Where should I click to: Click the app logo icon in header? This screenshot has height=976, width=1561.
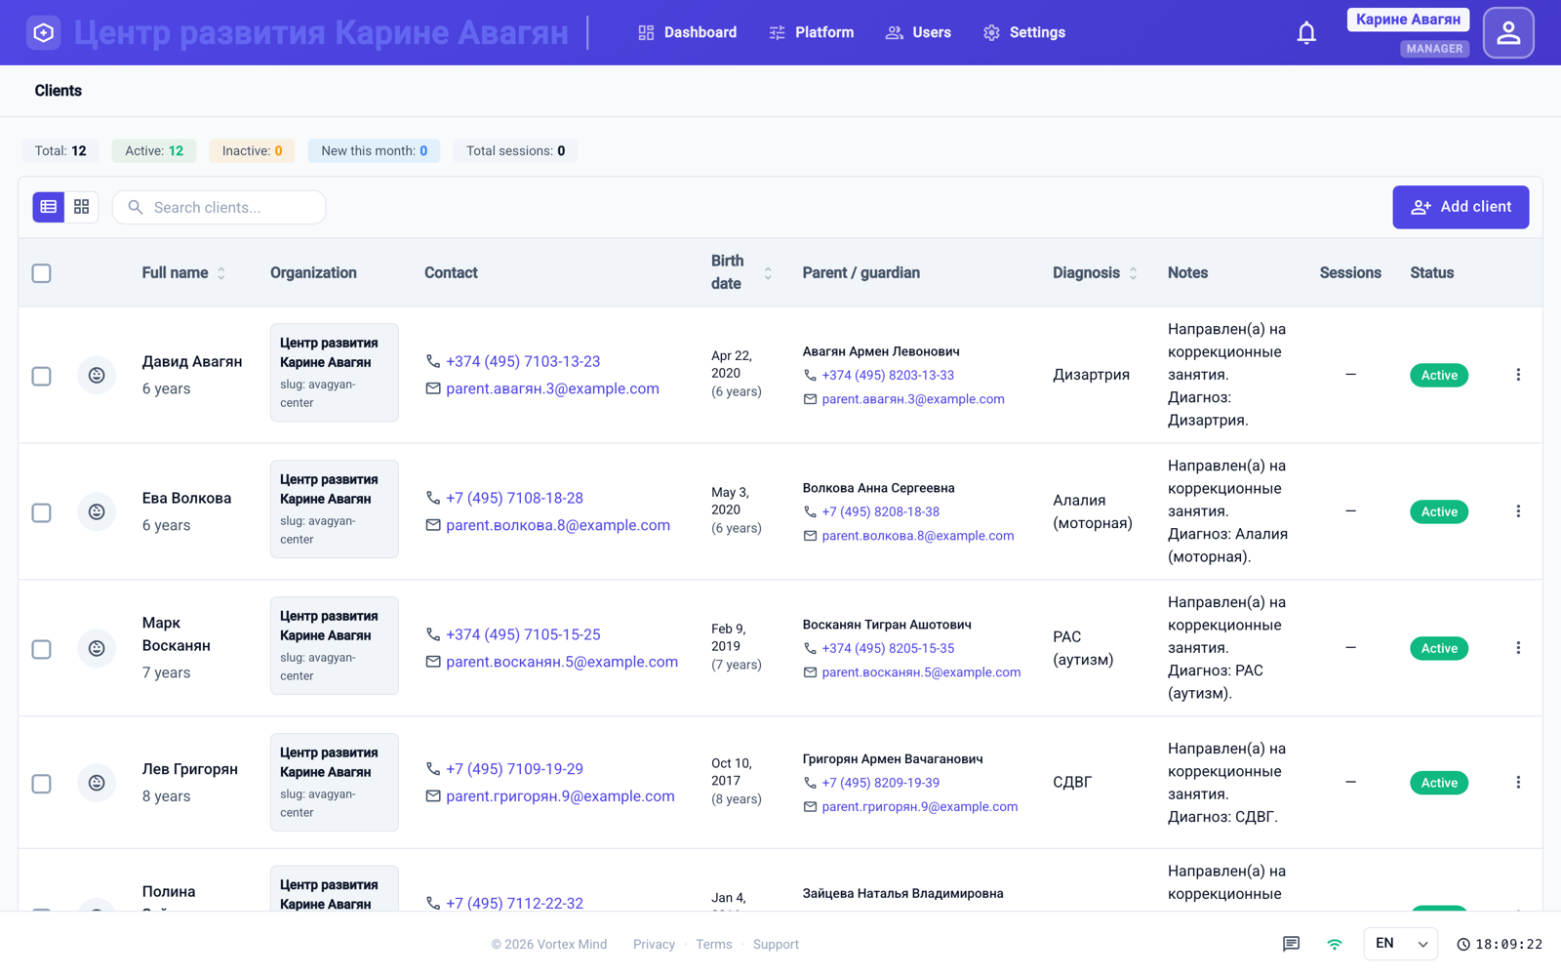click(43, 32)
